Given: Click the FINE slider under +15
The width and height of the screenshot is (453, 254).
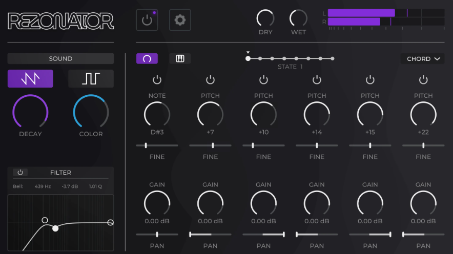Looking at the screenshot, I should [x=370, y=145].
